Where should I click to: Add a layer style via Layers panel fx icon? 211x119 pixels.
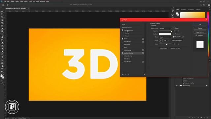click(192, 118)
